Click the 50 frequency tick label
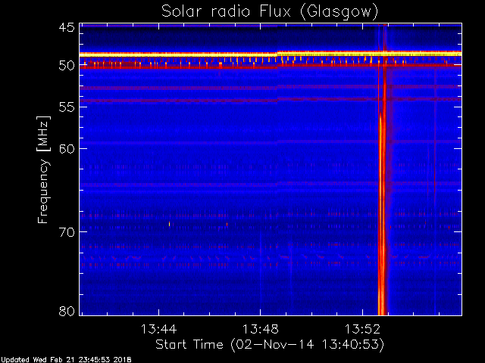 pos(67,65)
